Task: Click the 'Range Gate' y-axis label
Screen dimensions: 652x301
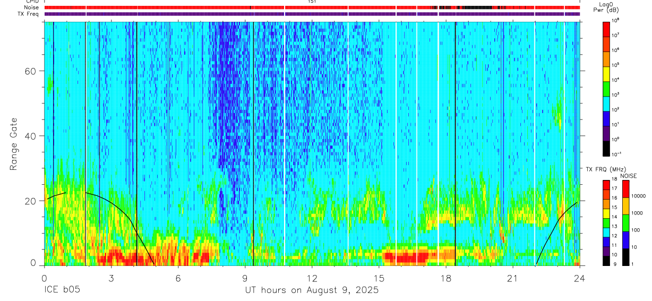Action: [x=14, y=143]
